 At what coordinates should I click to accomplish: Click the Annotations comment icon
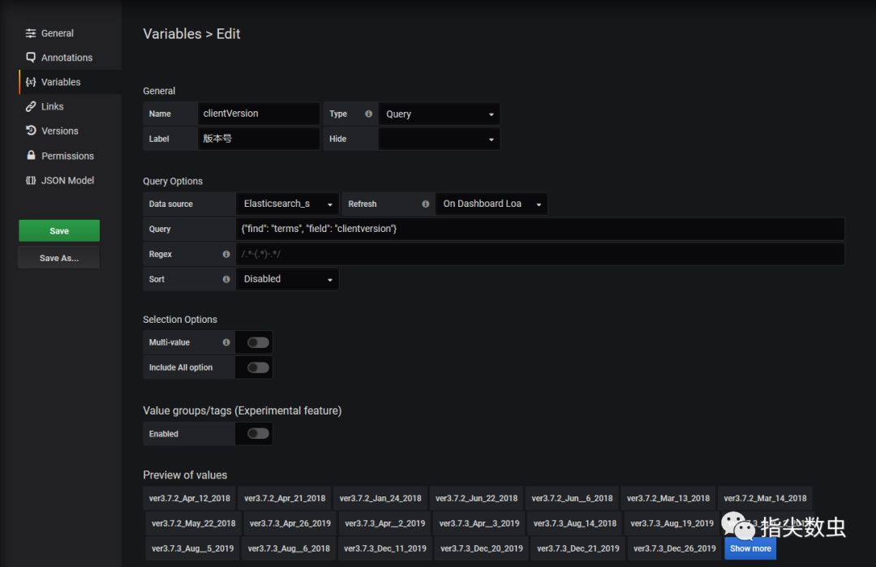(31, 58)
